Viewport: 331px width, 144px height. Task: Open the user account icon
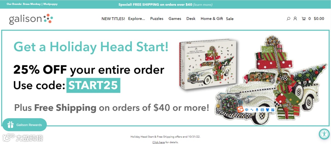coord(295,19)
